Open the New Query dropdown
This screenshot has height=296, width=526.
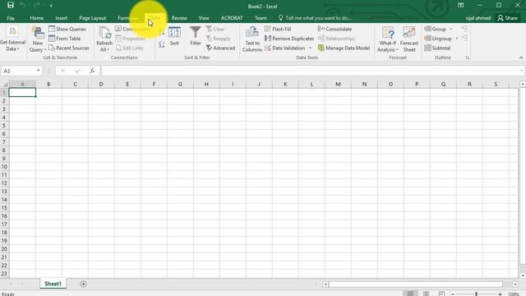(x=38, y=39)
